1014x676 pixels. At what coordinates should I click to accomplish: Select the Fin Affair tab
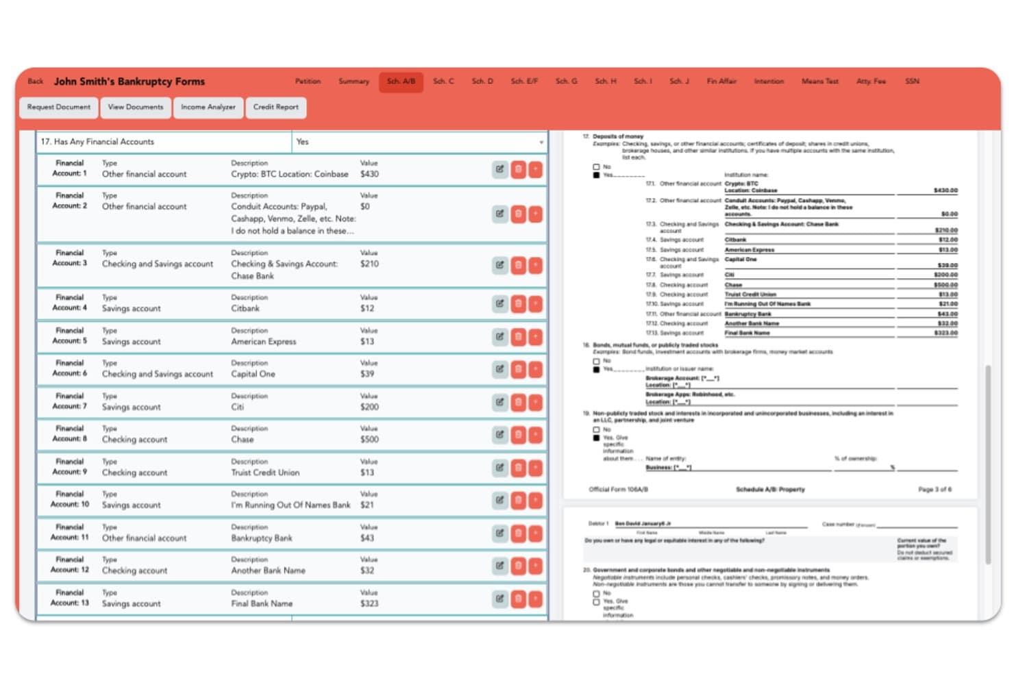tap(721, 82)
